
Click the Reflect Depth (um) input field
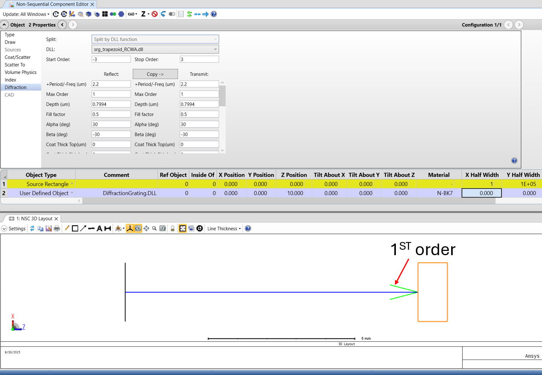(111, 104)
